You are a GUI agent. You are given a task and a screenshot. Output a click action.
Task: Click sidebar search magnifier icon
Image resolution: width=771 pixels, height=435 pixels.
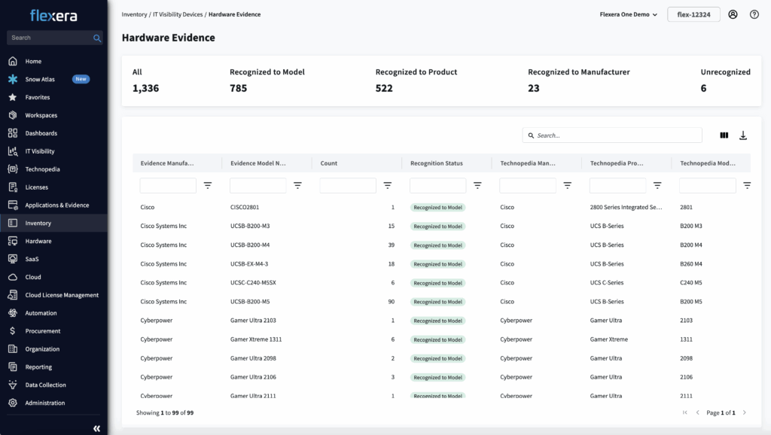click(97, 38)
